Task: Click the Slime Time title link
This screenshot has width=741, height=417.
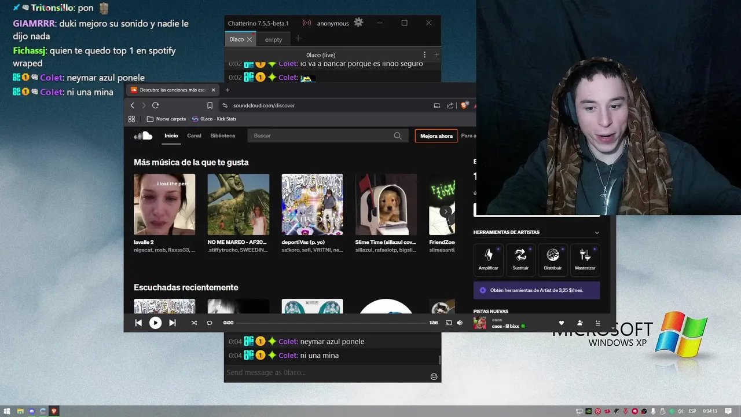Action: click(x=386, y=242)
